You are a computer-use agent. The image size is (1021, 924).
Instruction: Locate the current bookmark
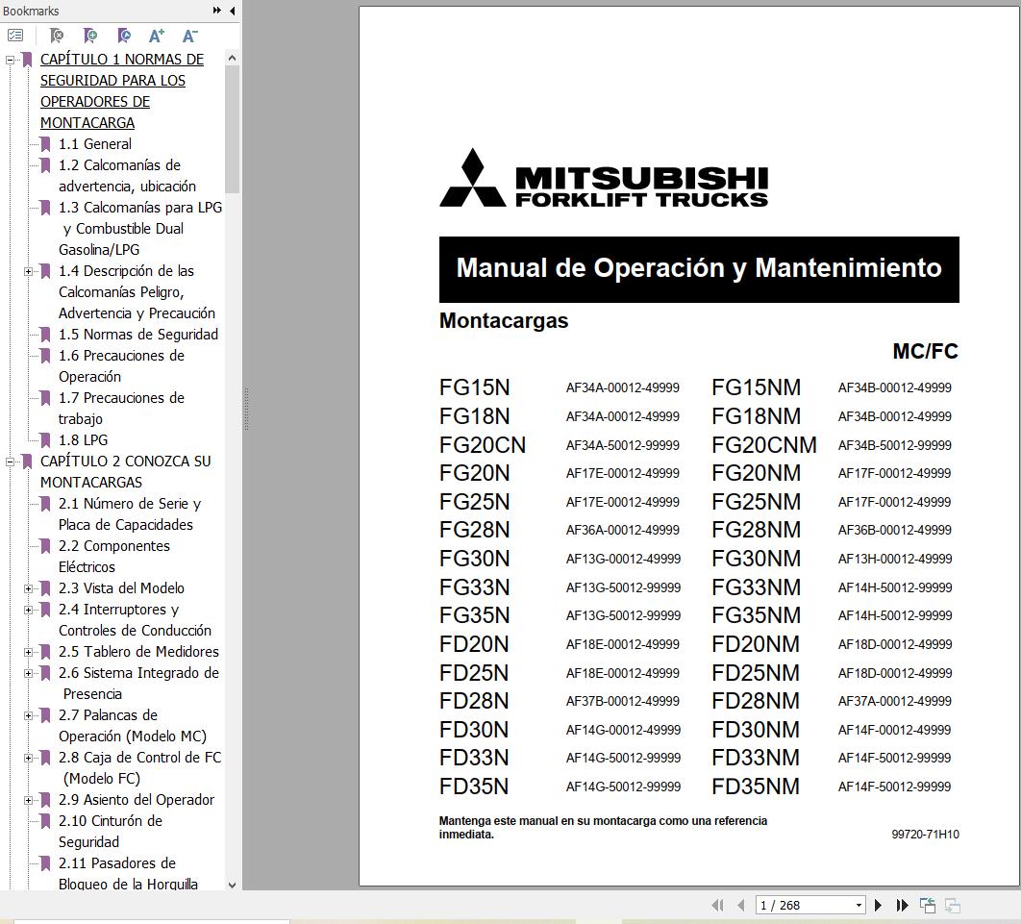click(x=123, y=35)
